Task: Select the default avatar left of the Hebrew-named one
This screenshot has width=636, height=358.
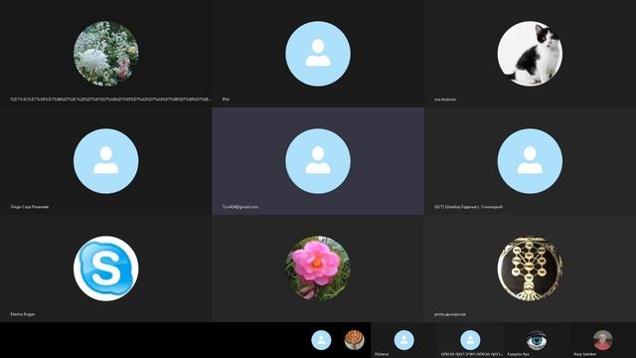Action: pyautogui.click(x=404, y=340)
